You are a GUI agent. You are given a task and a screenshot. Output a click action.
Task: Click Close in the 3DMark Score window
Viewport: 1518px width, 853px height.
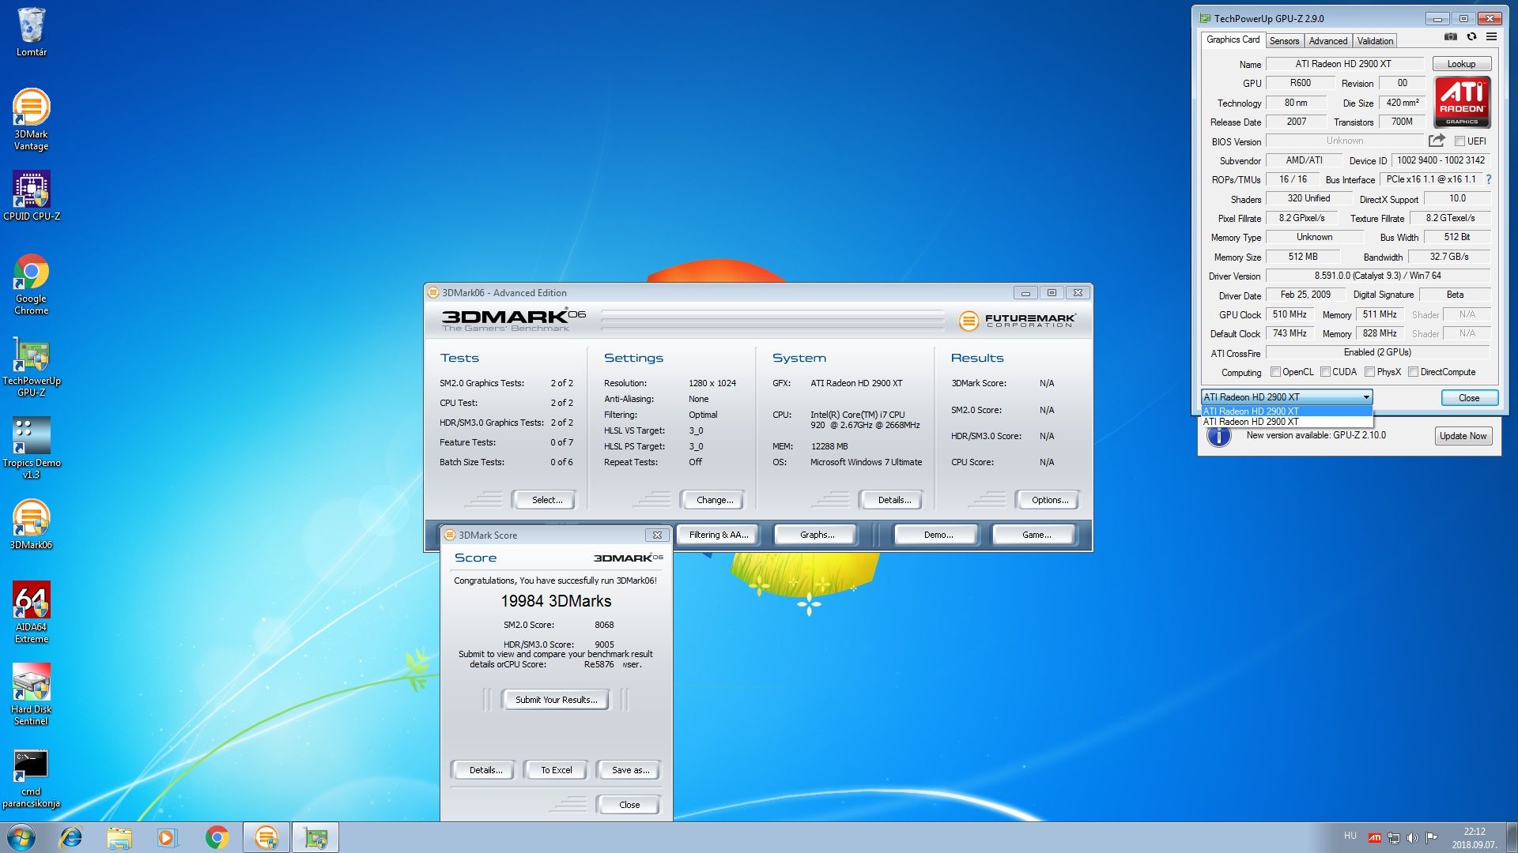pyautogui.click(x=629, y=805)
